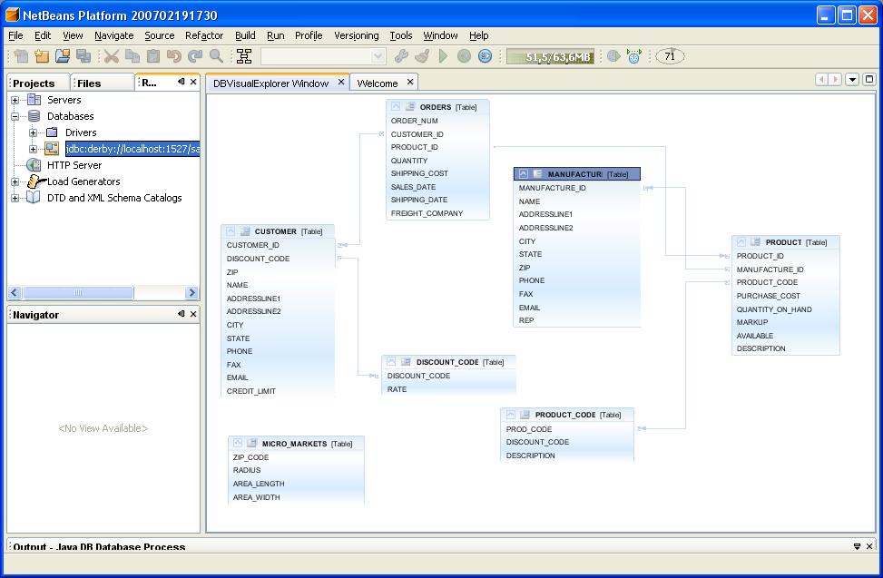Collapse the DISCOUNT_CODE table widget
This screenshot has height=578, width=883.
coord(391,362)
